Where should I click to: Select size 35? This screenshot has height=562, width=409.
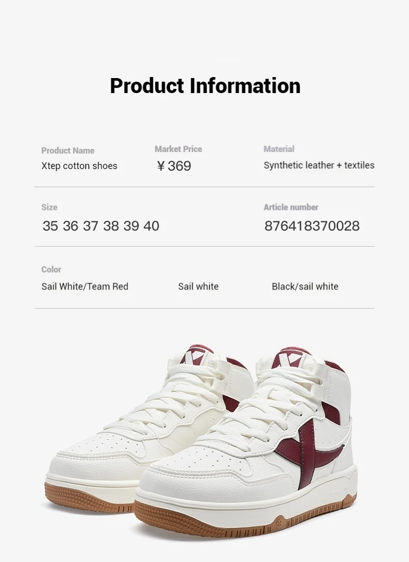(50, 226)
